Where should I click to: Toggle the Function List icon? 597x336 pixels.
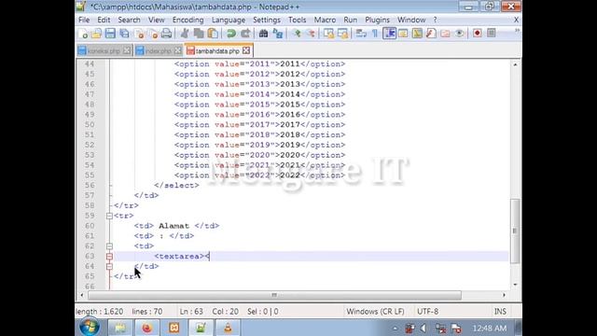point(431,34)
